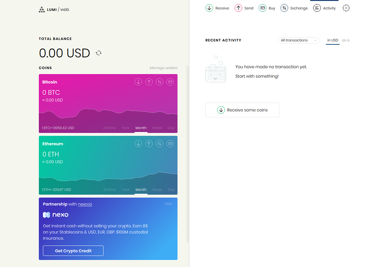Click send icon on Bitcoin card
The height and width of the screenshot is (267, 370).
coord(149,82)
